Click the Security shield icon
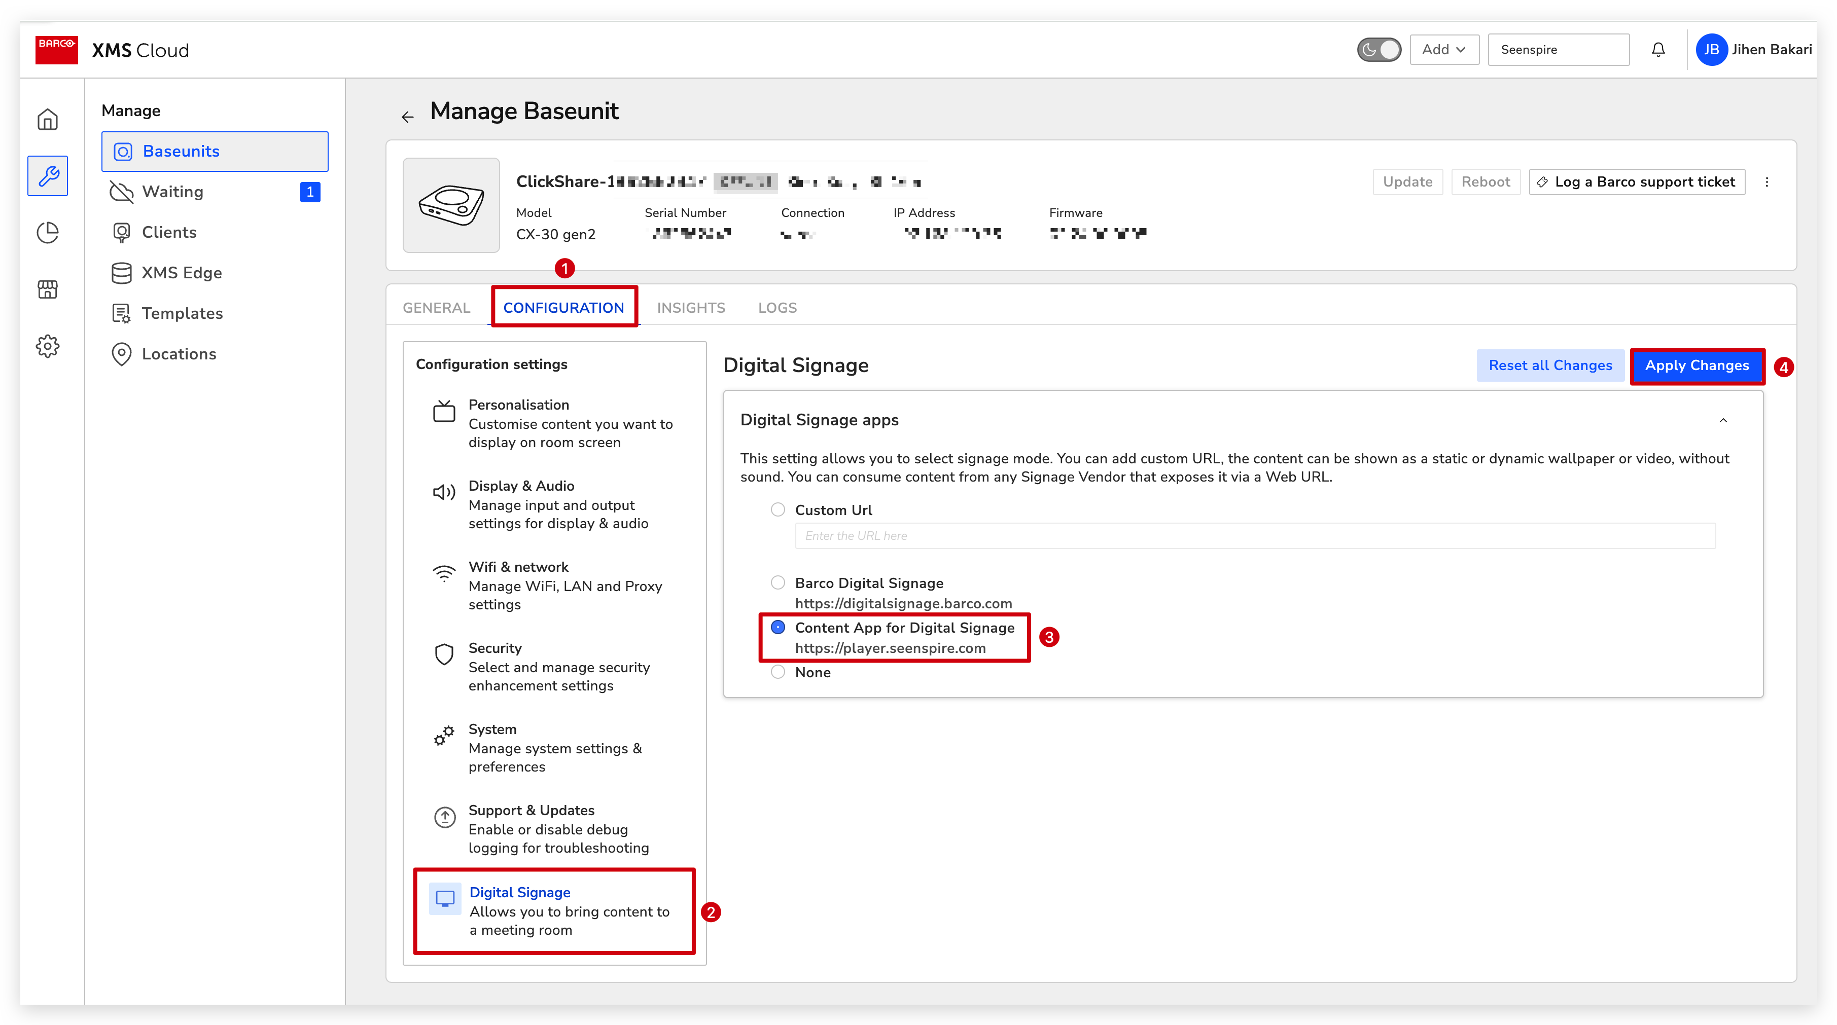The image size is (1837, 1025). coord(444,654)
